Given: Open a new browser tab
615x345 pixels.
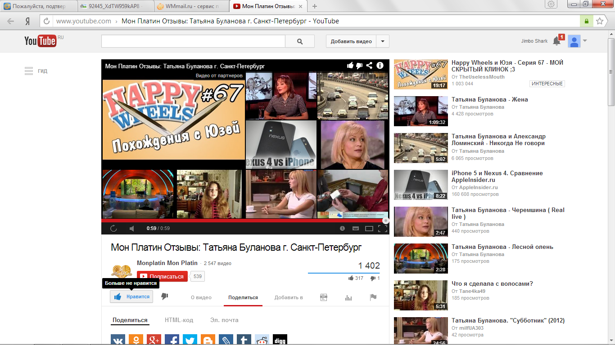Looking at the screenshot, I should pos(315,6).
